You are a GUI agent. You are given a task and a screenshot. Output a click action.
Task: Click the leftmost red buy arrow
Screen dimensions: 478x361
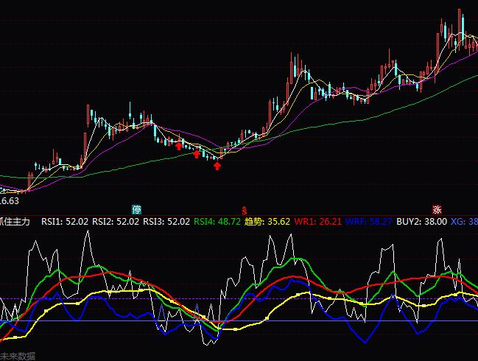[178, 146]
